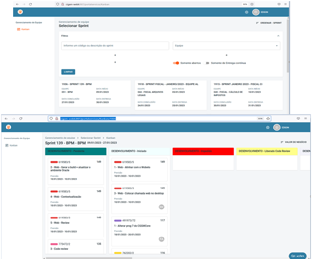Click the 'DESENVOLVIMENTO - Pendente' column header
Image resolution: width=312 pixels, height=259 pixels.
pyautogui.click(x=76, y=151)
